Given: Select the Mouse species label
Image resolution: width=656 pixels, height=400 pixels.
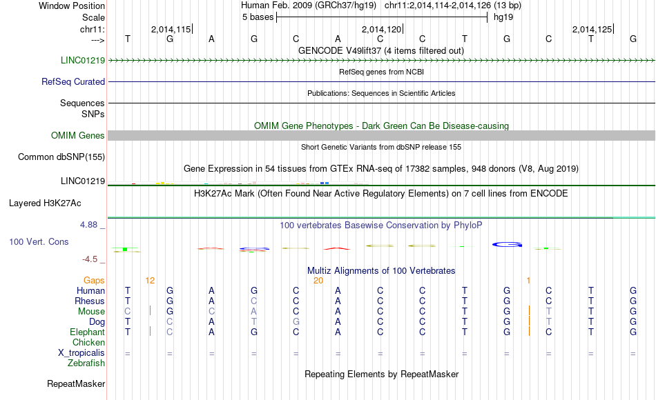Looking at the screenshot, I should pos(92,312).
